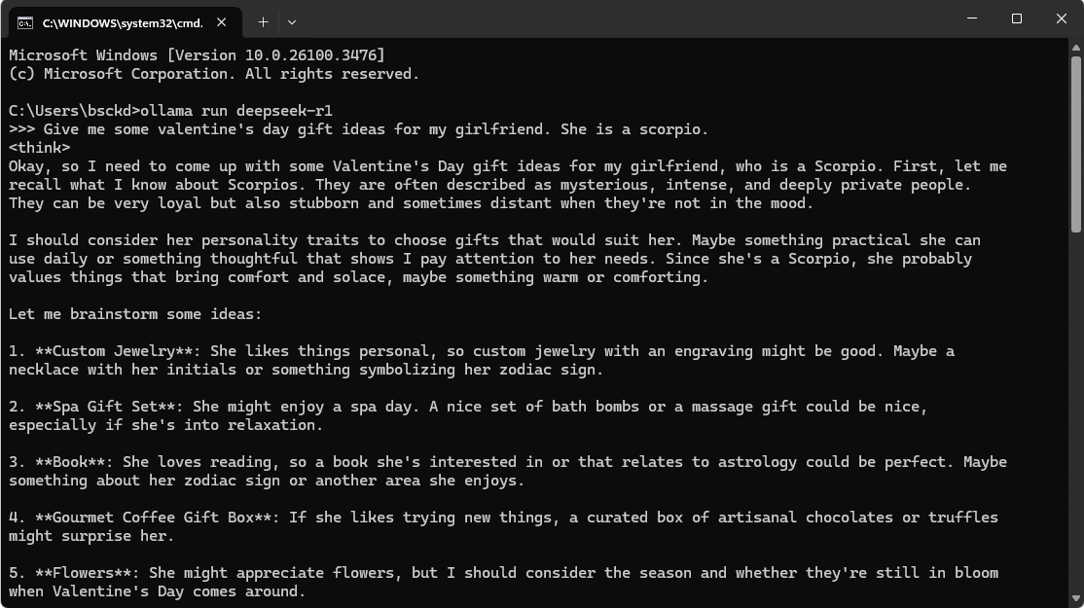Viewport: 1084px width, 608px height.
Task: Click the X icon on the cmd.exe tab
Action: coord(219,20)
